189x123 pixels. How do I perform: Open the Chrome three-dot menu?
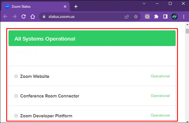click(x=184, y=17)
